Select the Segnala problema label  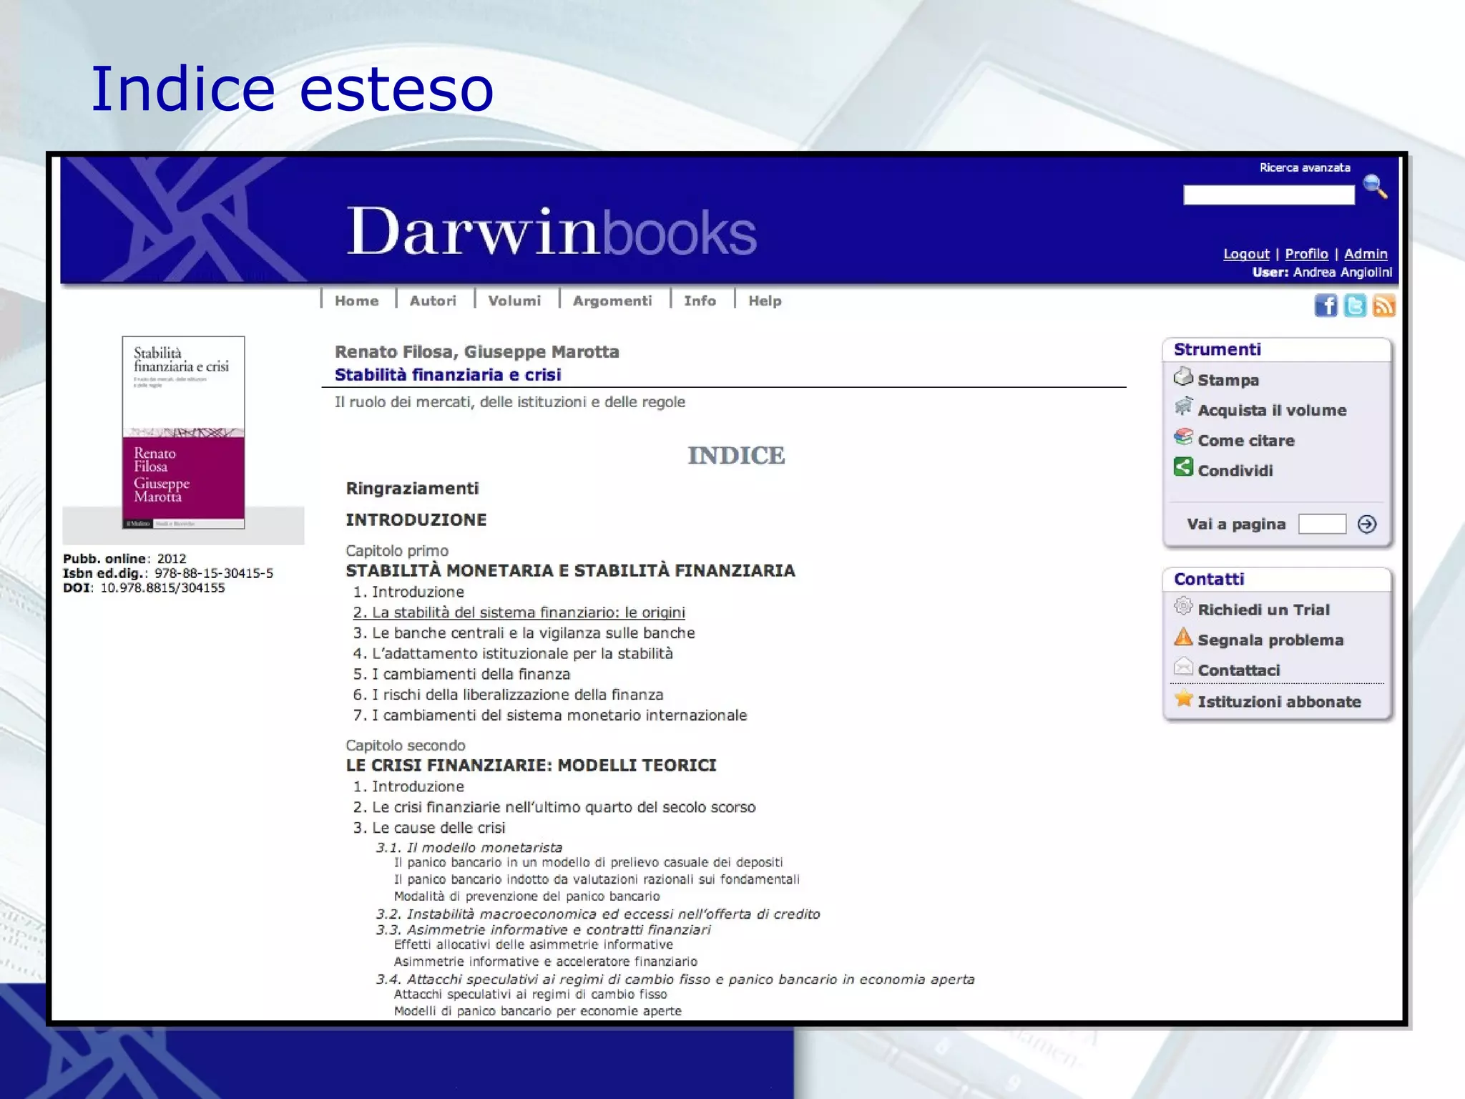click(1270, 640)
